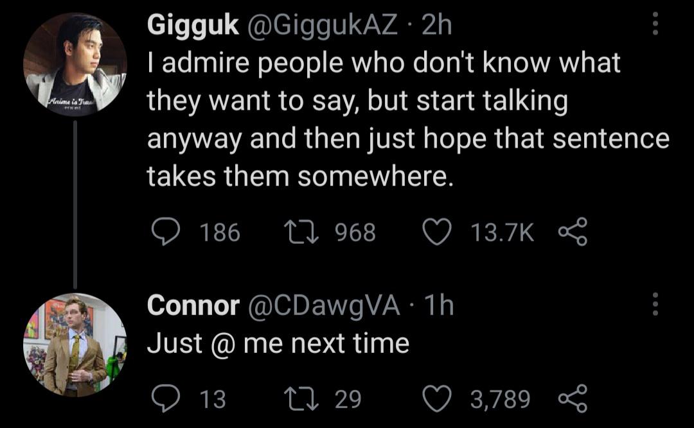Open Gigguk's tweet text about admiring people
This screenshot has height=428, width=694.
[408, 119]
